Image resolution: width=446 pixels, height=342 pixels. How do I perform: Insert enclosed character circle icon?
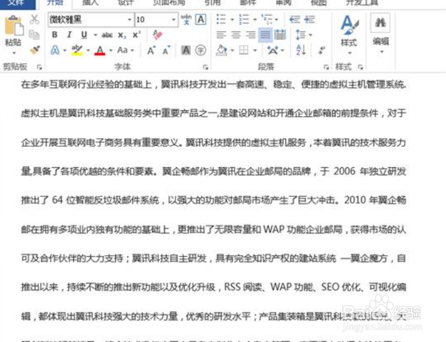[201, 50]
